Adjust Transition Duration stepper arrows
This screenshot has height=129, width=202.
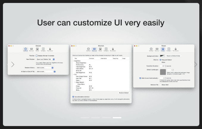[166, 66]
